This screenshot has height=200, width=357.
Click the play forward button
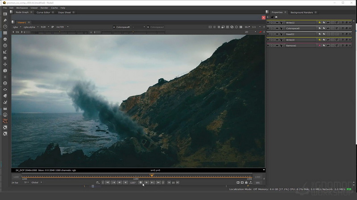tap(147, 183)
